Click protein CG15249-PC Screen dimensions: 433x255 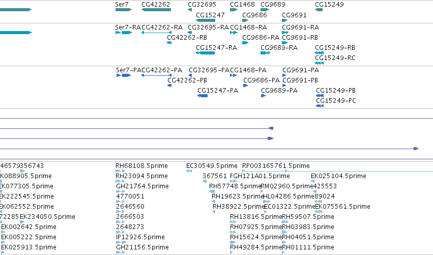click(336, 101)
